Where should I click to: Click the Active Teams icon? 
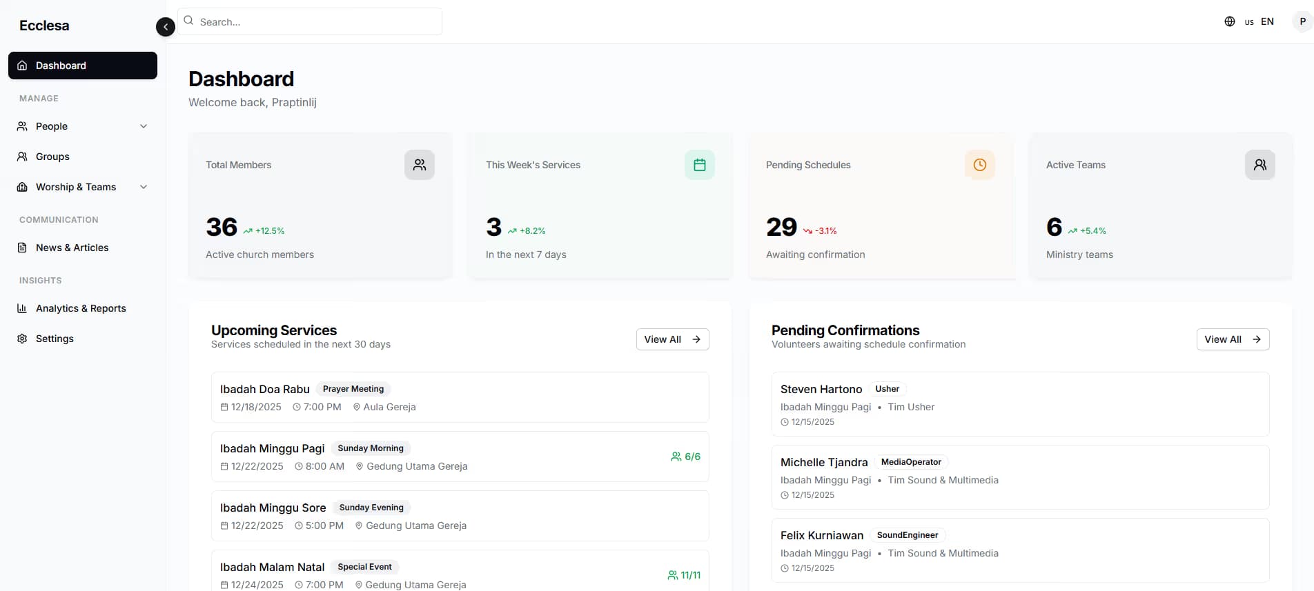point(1260,165)
